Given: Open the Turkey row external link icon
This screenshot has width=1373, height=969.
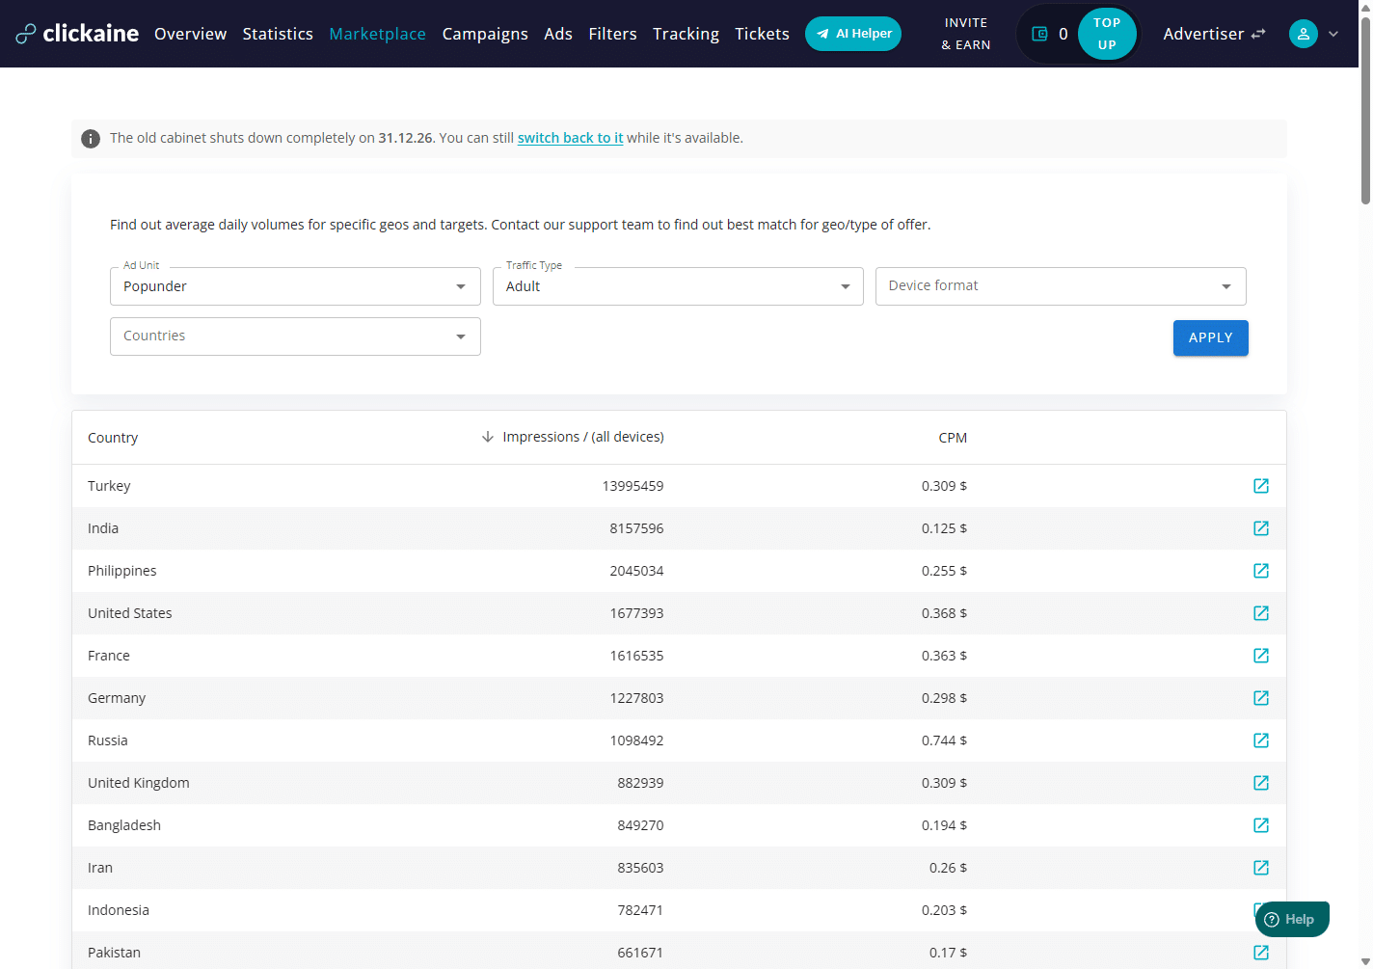Looking at the screenshot, I should (1260, 486).
